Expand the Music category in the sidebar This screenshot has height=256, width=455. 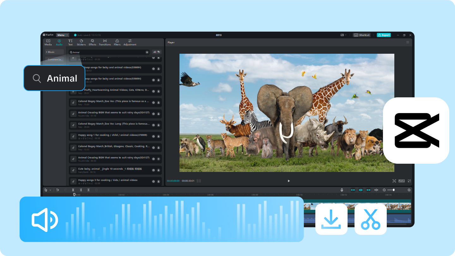(x=52, y=52)
